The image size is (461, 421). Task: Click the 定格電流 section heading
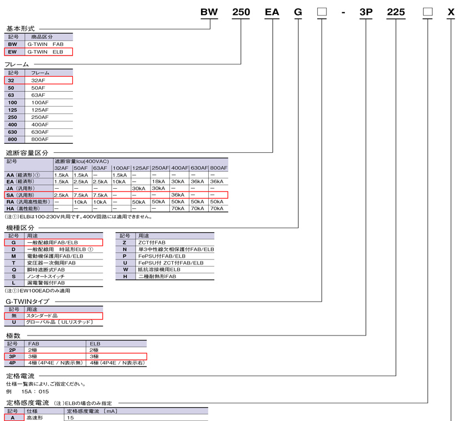(x=21, y=375)
